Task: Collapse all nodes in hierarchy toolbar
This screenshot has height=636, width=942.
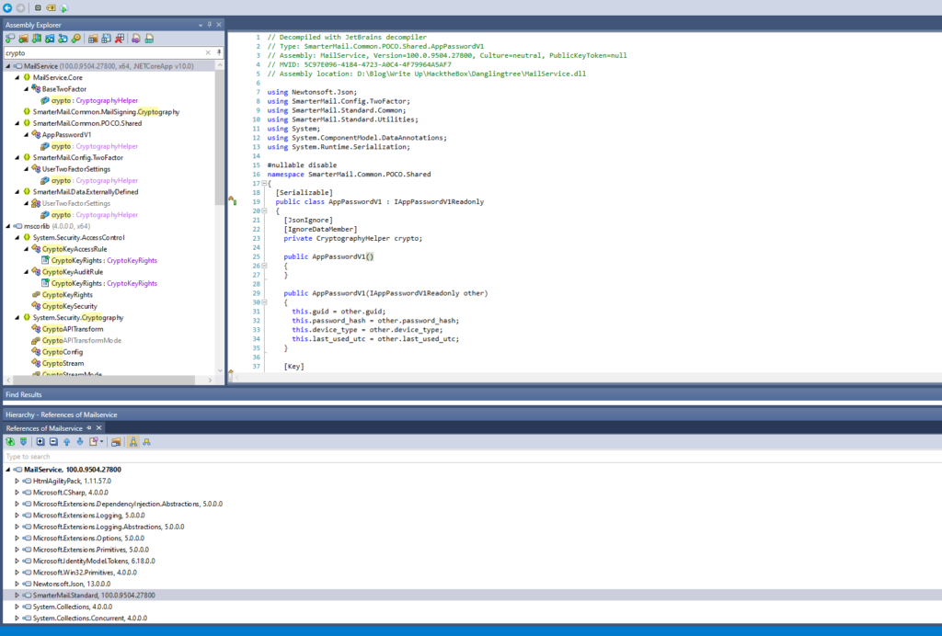Action: (53, 442)
